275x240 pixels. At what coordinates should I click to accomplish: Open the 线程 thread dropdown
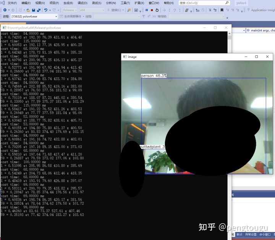[117, 16]
